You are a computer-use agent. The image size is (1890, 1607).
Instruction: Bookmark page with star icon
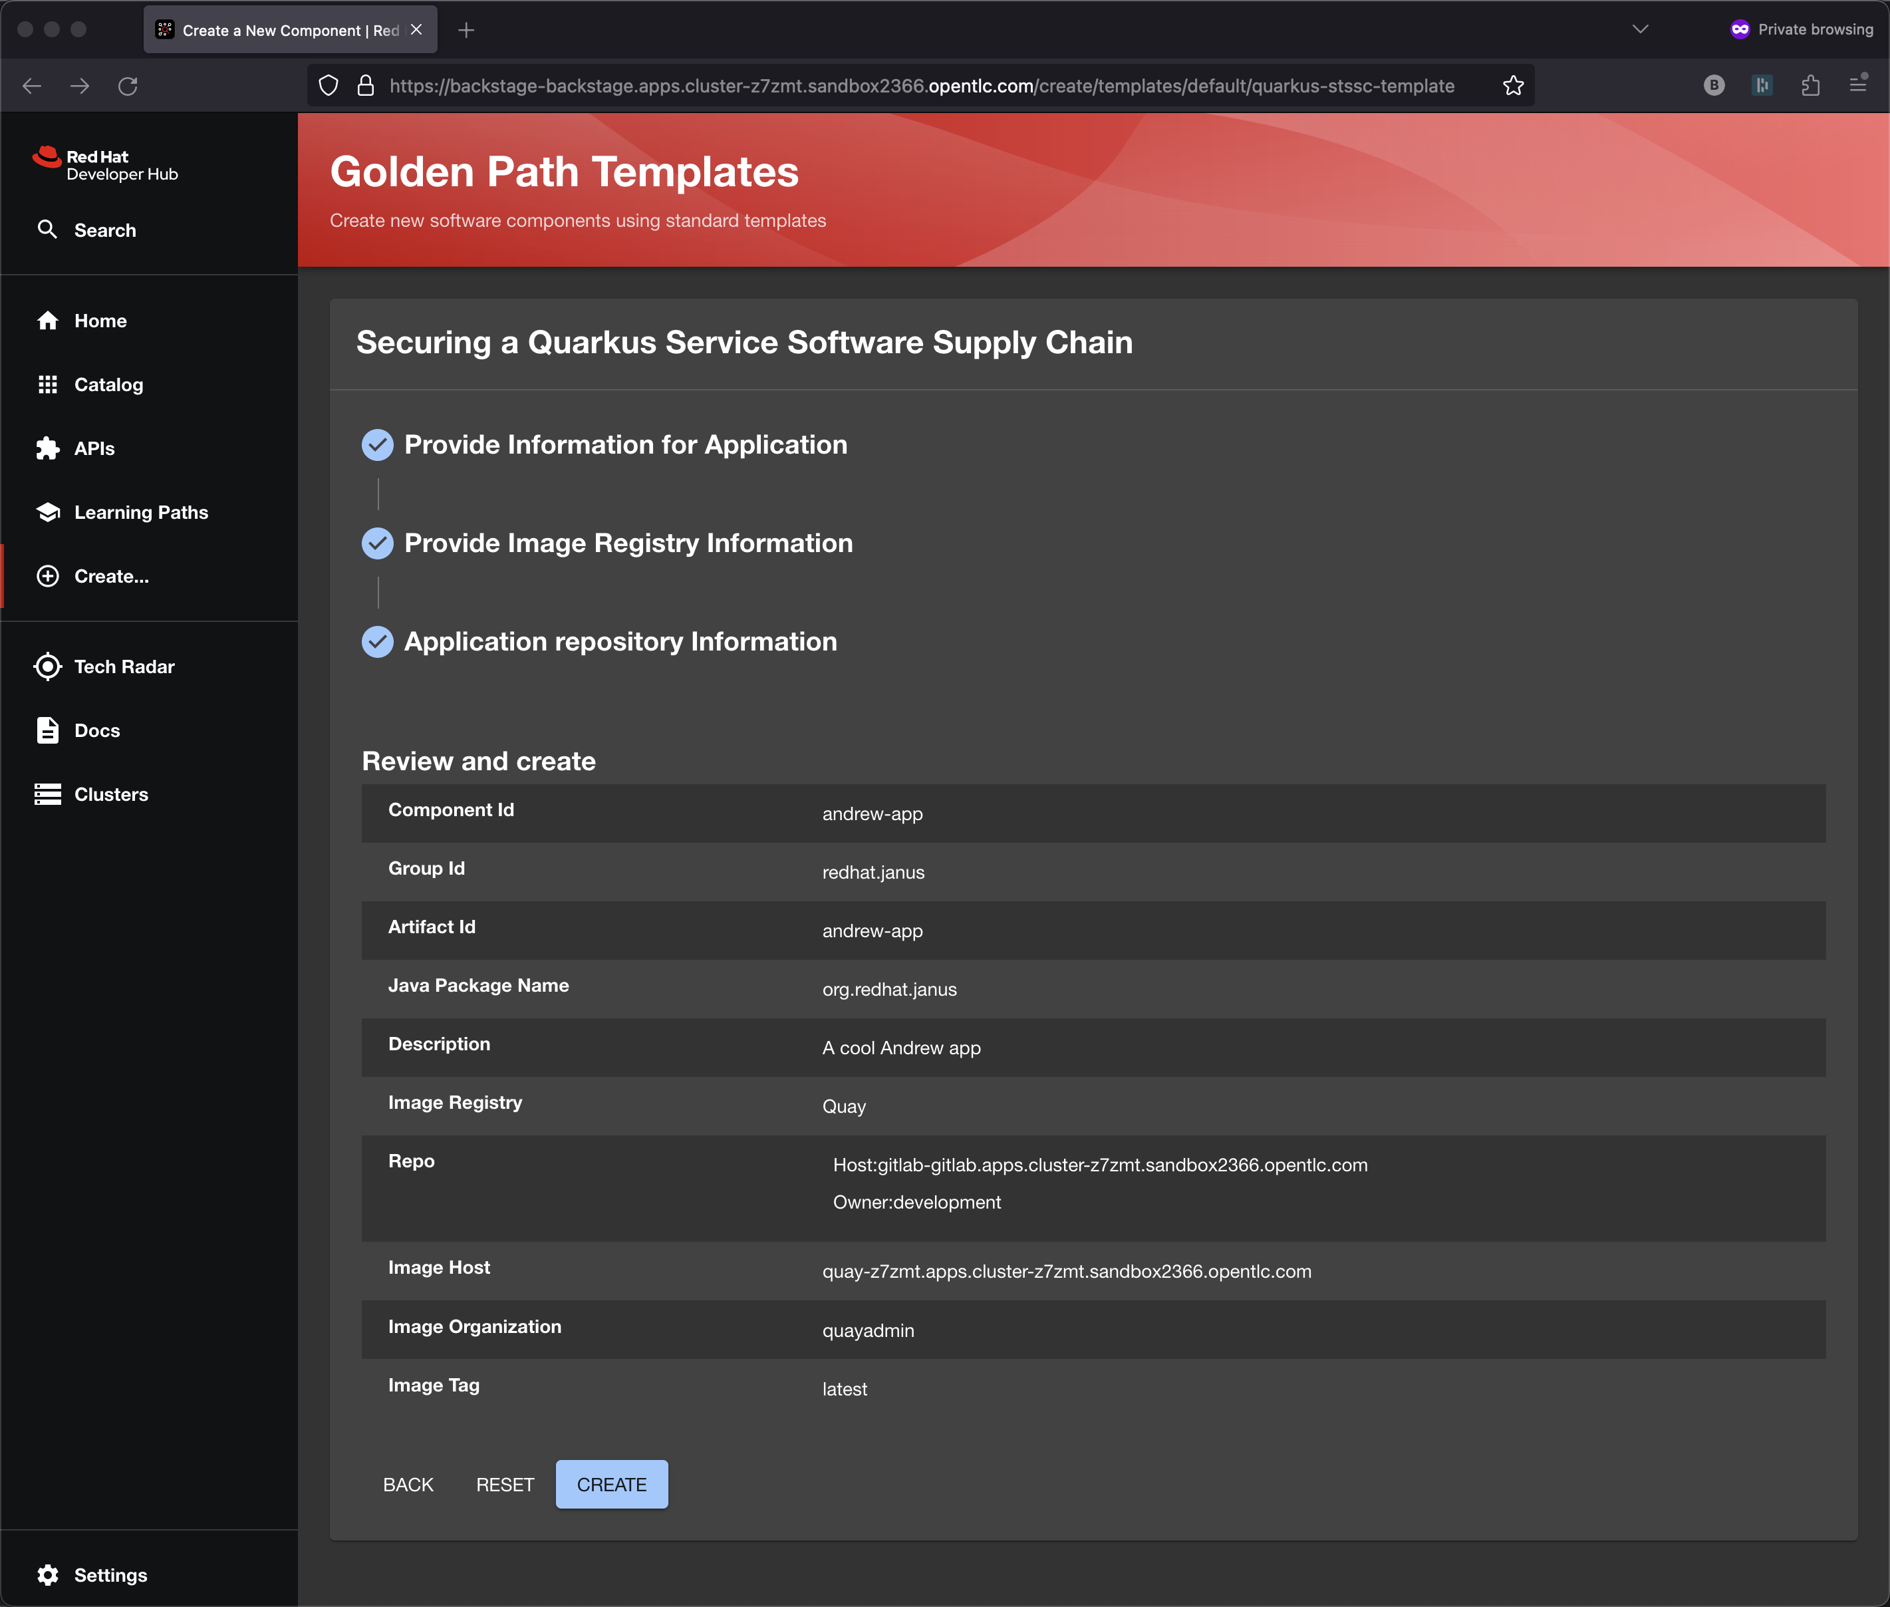1513,86
